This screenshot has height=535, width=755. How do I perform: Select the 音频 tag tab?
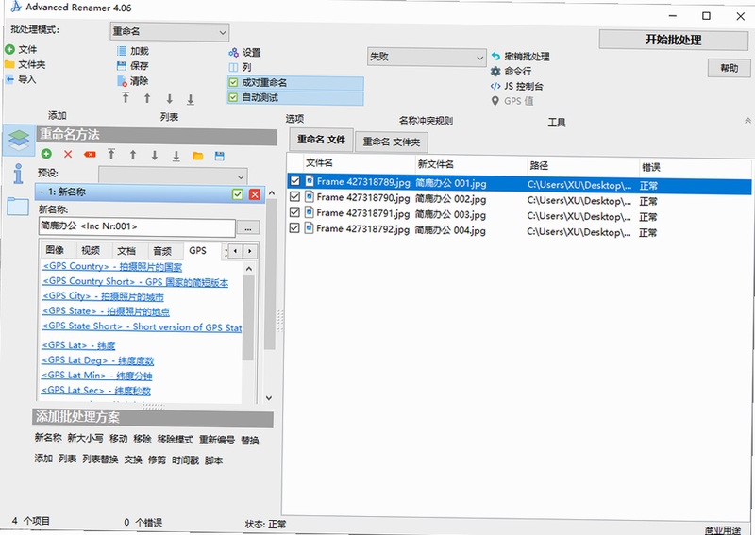click(x=162, y=251)
